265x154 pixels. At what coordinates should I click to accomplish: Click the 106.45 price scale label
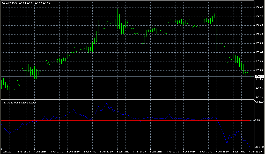[259, 8]
